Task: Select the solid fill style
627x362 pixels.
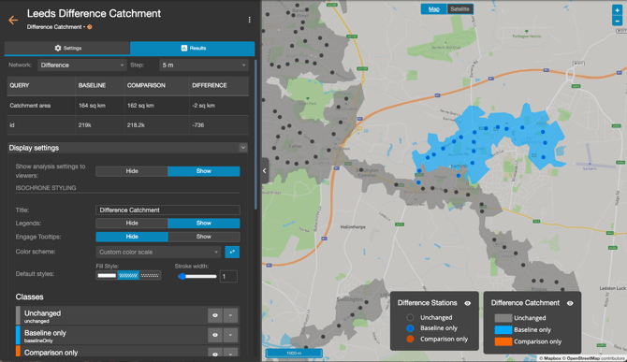Action: click(107, 275)
